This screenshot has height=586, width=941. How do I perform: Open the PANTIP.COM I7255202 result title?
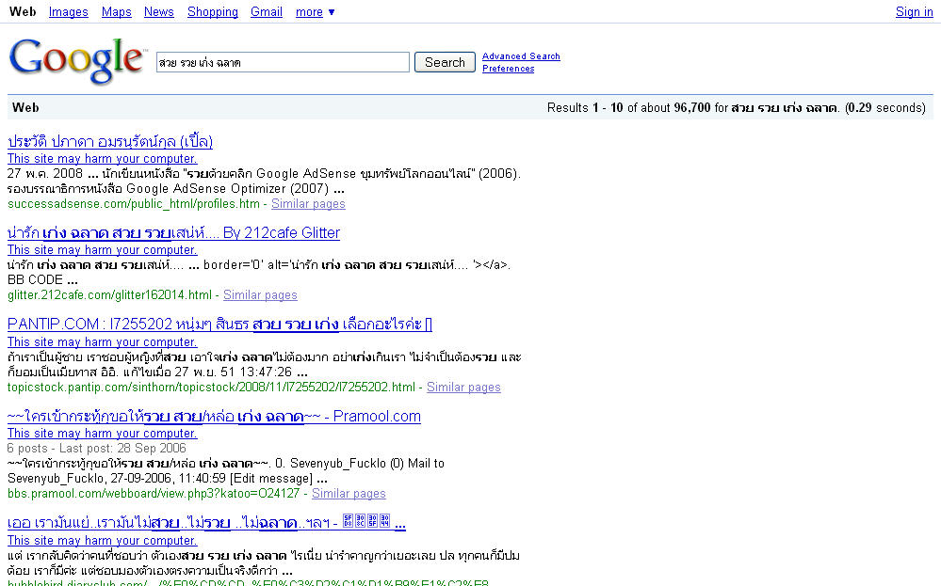(219, 325)
